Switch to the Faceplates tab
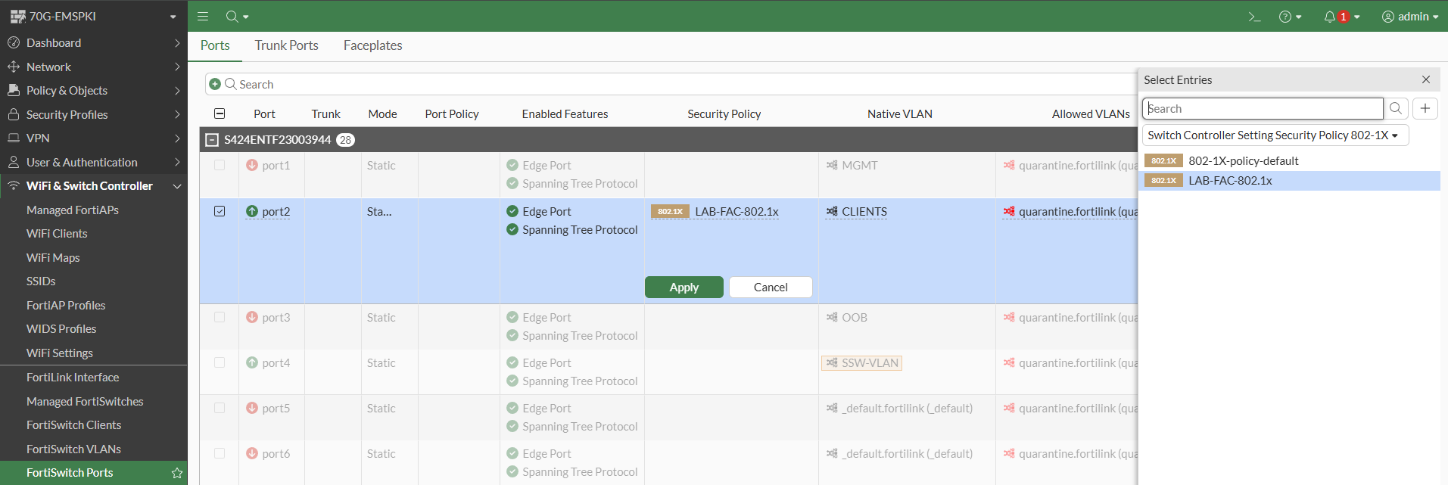This screenshot has width=1448, height=485. tap(373, 45)
